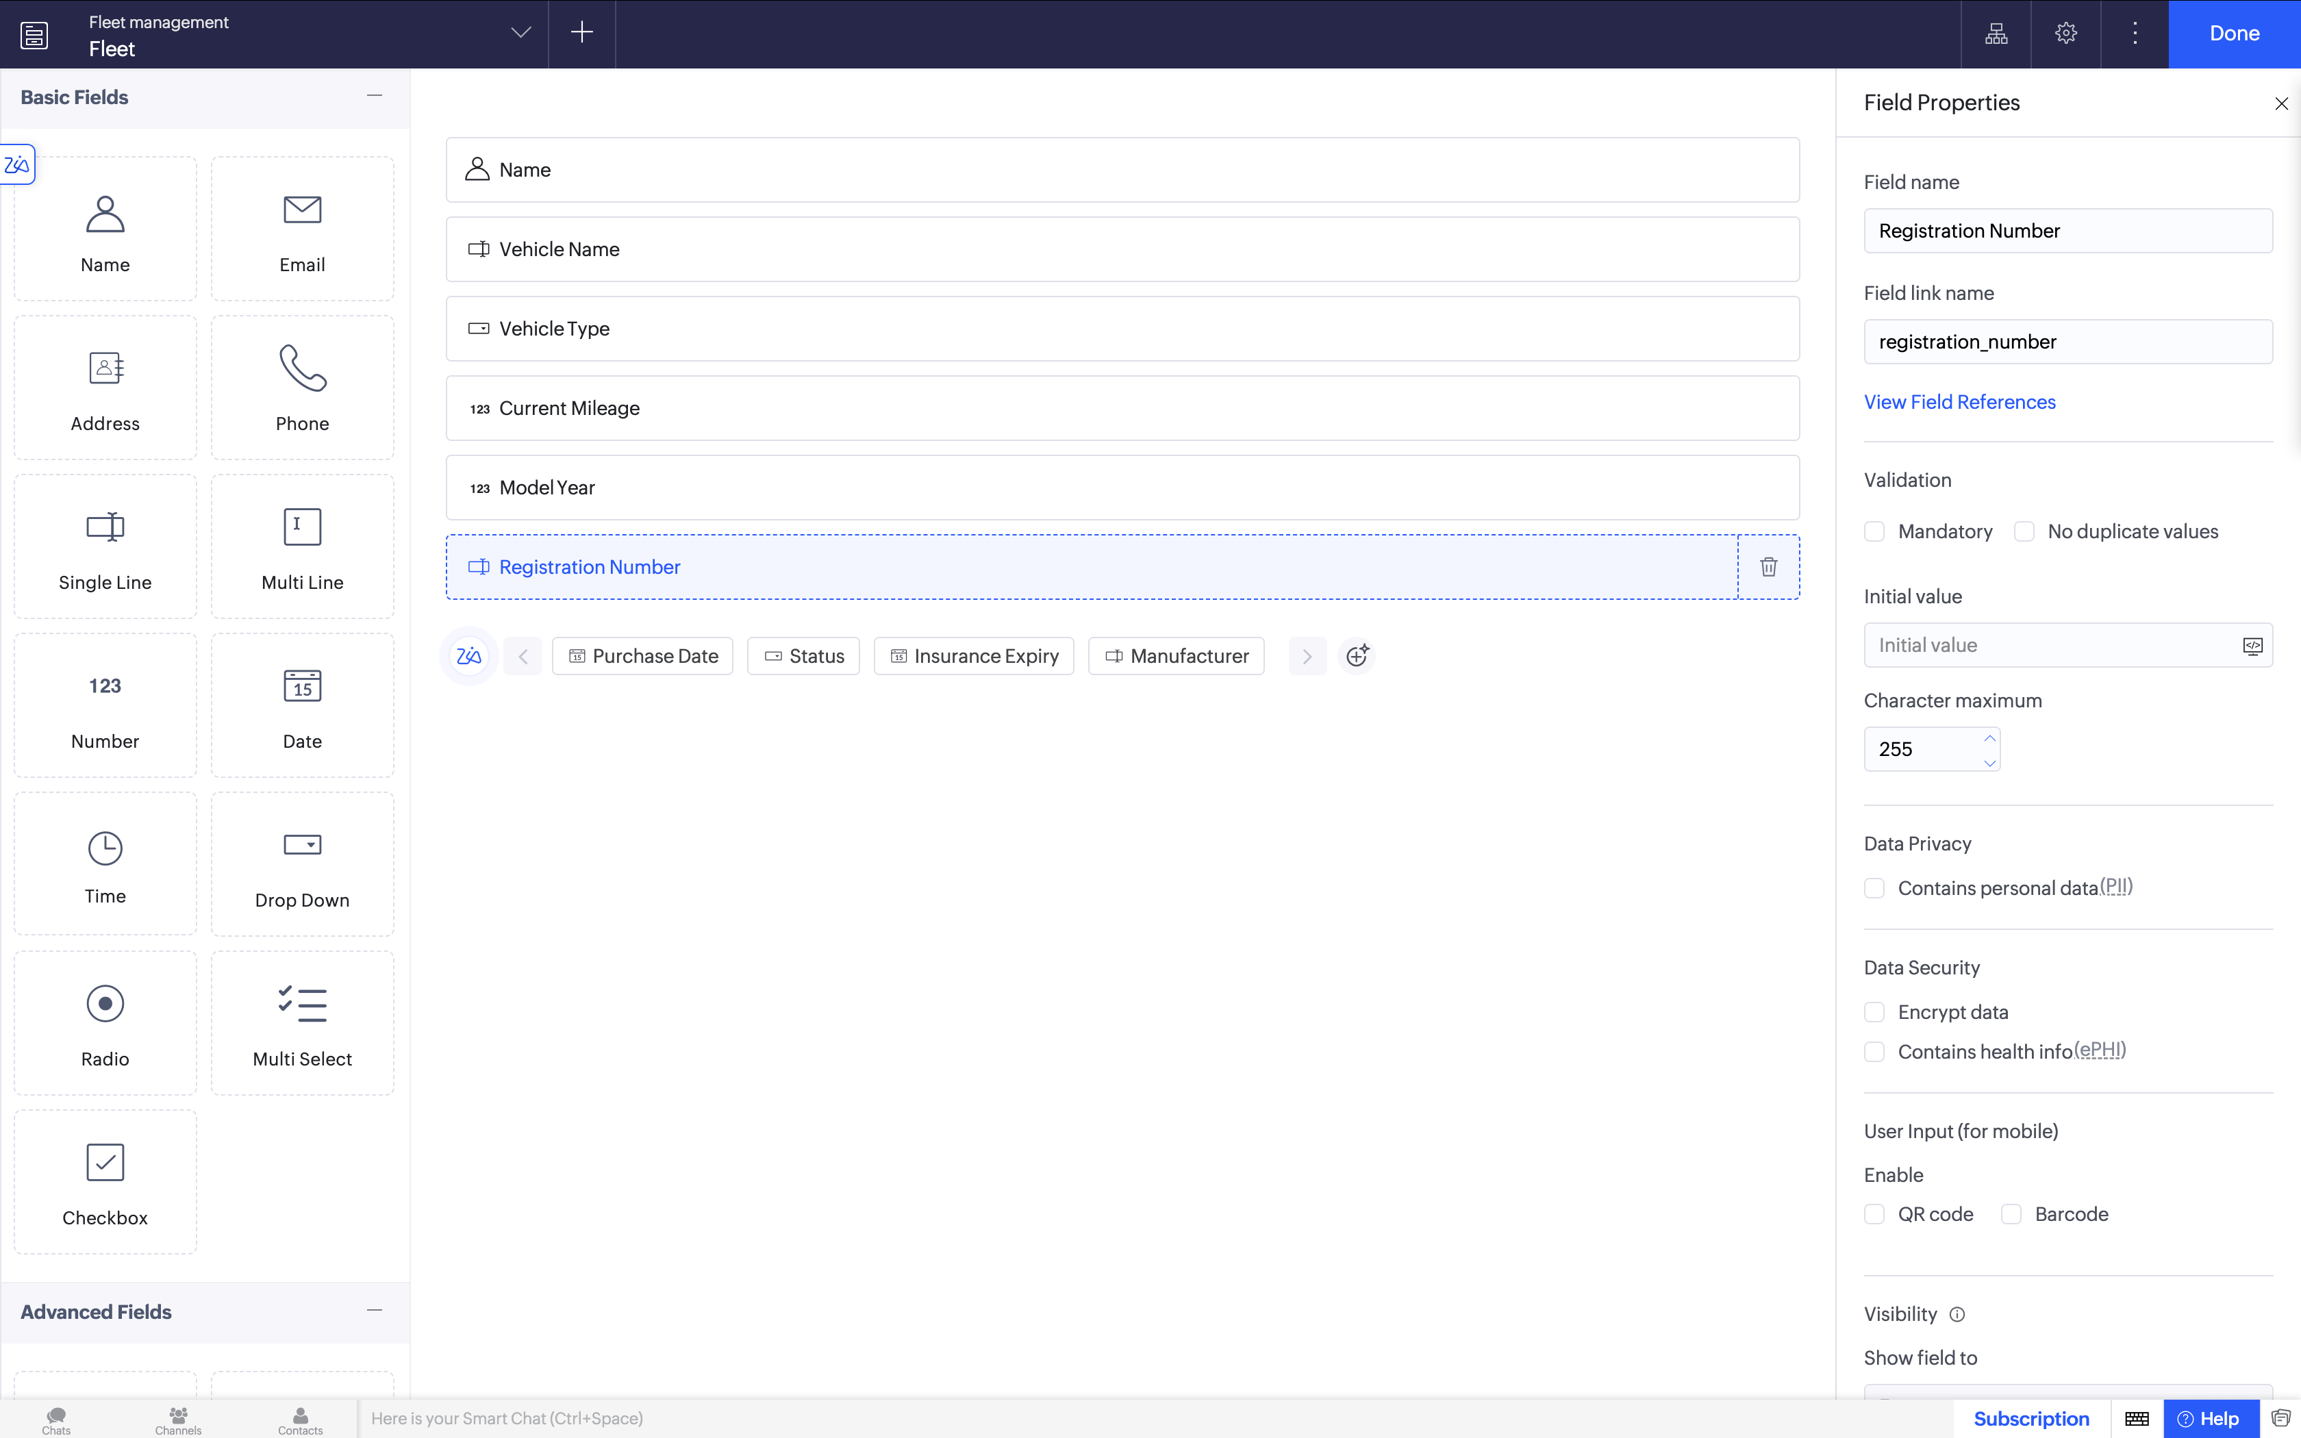Click the Field link name input
The image size is (2301, 1438).
(x=2068, y=342)
